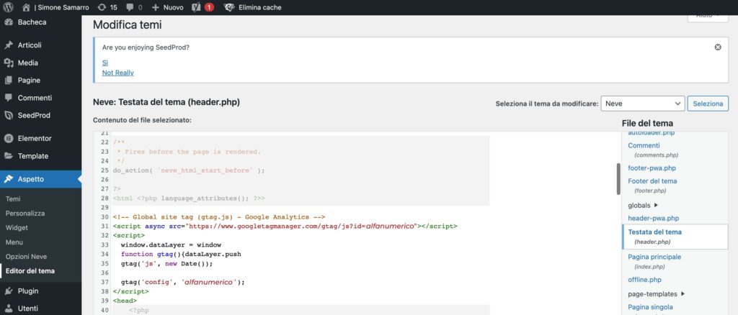Dismiss the SeedProd notice with X icon

tap(718, 47)
